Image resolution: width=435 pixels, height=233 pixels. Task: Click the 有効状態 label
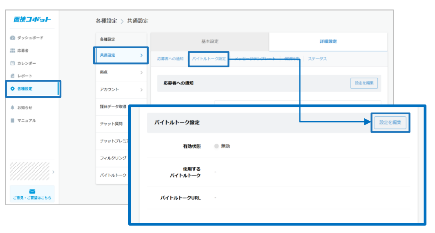pyautogui.click(x=192, y=146)
